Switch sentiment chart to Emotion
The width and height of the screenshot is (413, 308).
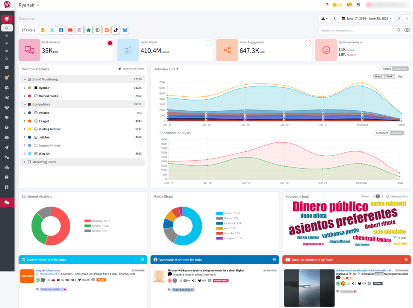tap(397, 133)
